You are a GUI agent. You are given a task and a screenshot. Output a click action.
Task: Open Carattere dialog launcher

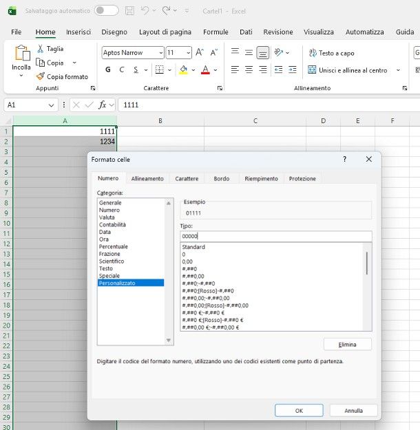[220, 88]
